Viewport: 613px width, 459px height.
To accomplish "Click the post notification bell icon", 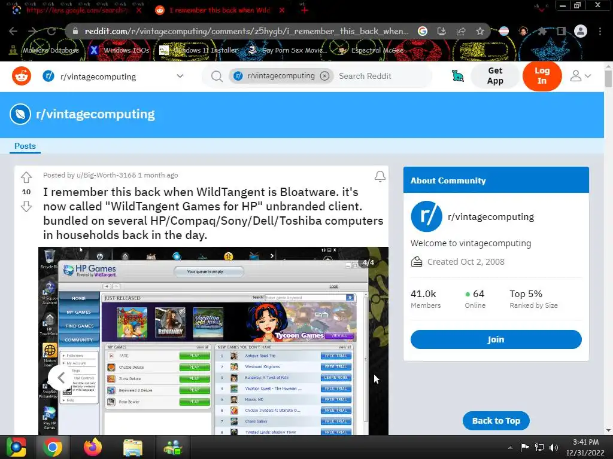I will click(380, 176).
